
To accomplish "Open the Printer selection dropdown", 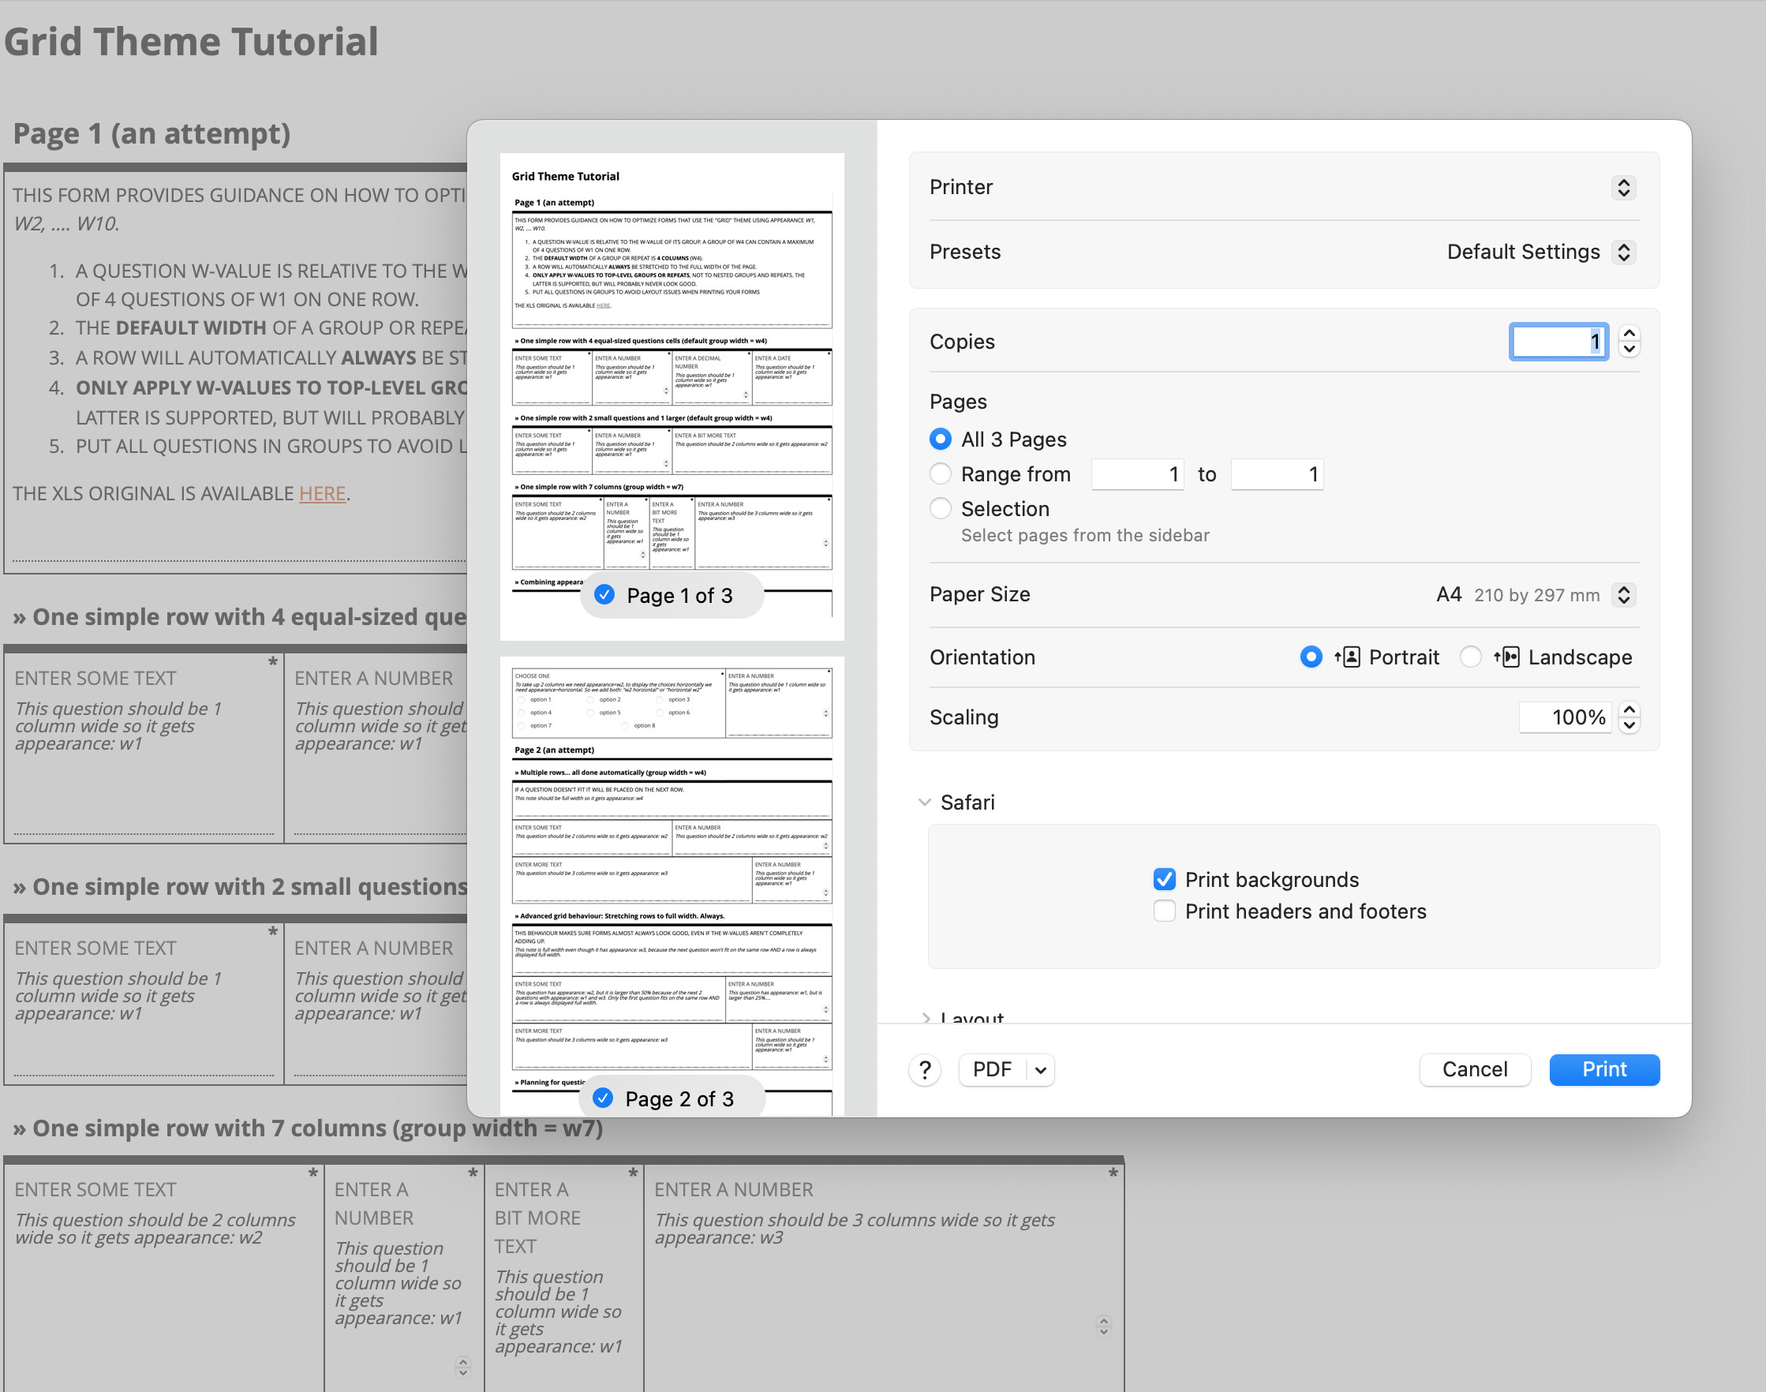I will 1622,188.
